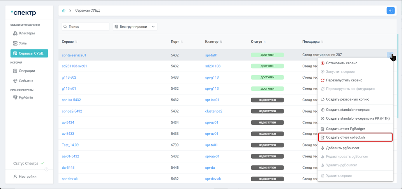Open the Кластеры section in sidebar
402x189 pixels.
(26, 33)
